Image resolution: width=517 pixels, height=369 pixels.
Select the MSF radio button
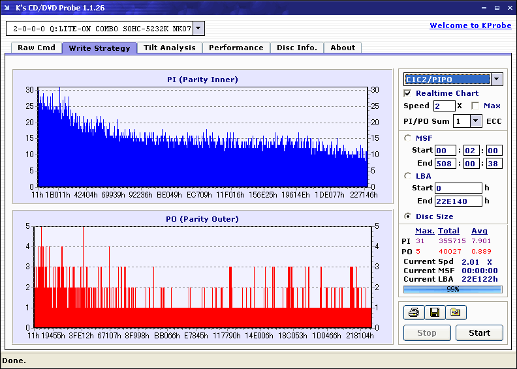click(408, 138)
